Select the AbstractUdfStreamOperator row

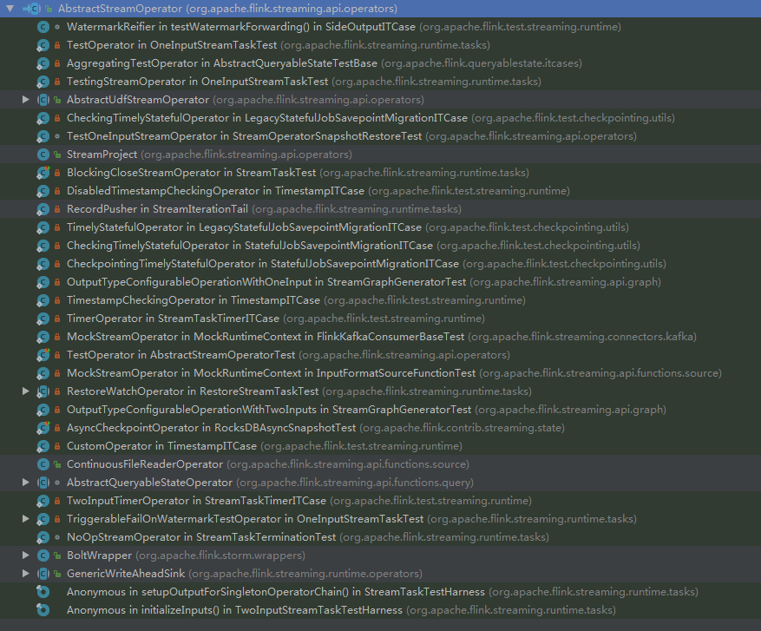click(x=380, y=100)
